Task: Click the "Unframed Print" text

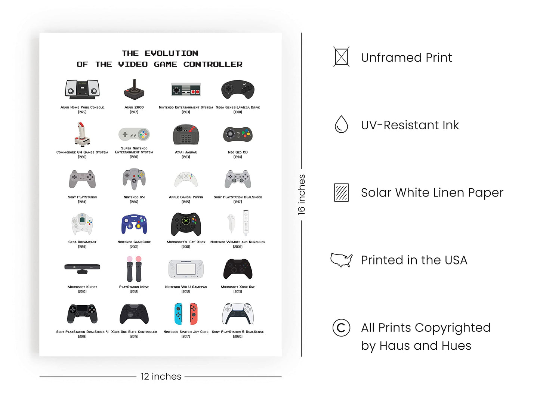Action: pos(406,58)
